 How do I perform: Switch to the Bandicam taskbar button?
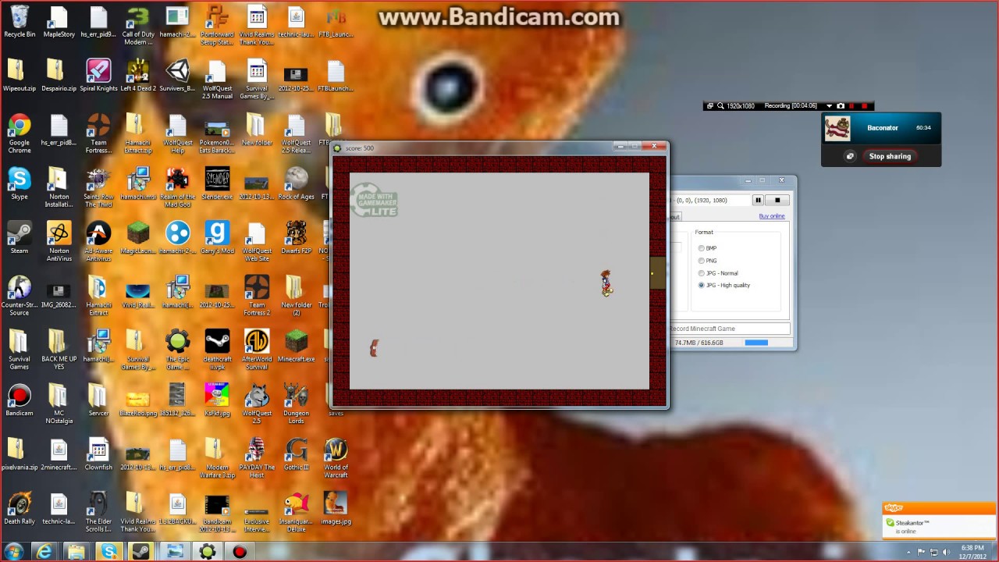240,552
